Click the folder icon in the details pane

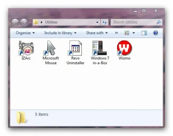pos(22,118)
